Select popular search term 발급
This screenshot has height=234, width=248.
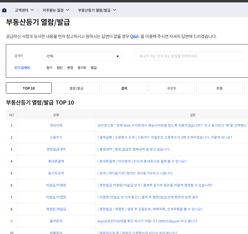[x=94, y=68]
